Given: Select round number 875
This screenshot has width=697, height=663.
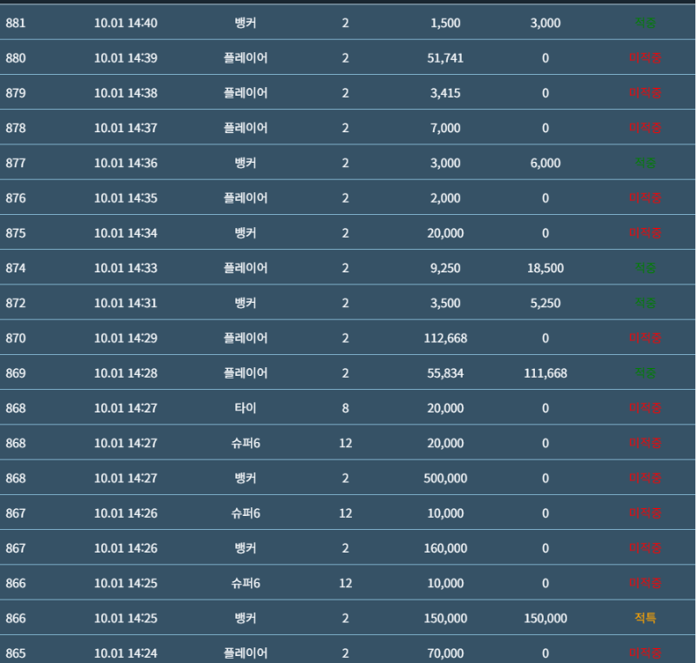Looking at the screenshot, I should 16,233.
